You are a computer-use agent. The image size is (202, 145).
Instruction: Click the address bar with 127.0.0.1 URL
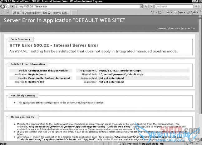[x=78, y=6]
